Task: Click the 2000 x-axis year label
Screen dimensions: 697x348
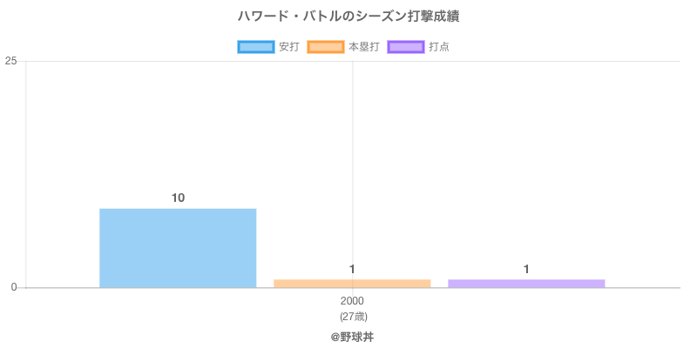Action: pyautogui.click(x=353, y=301)
